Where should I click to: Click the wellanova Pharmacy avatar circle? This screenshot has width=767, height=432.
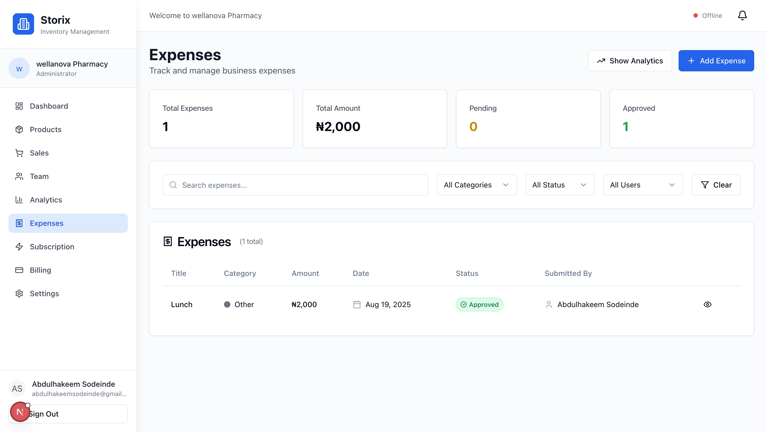click(x=19, y=68)
